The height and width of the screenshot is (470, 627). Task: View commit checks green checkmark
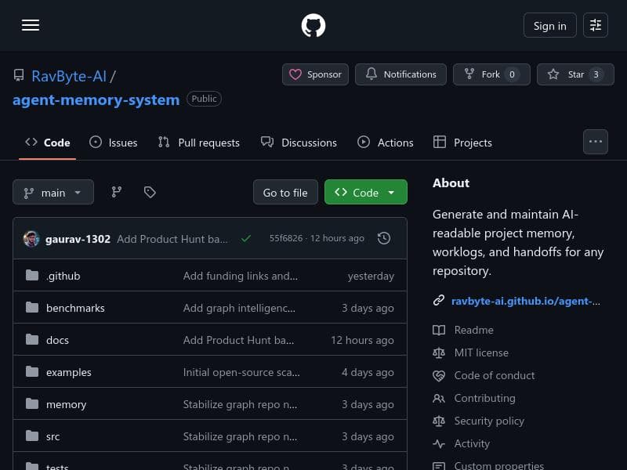[x=246, y=239]
